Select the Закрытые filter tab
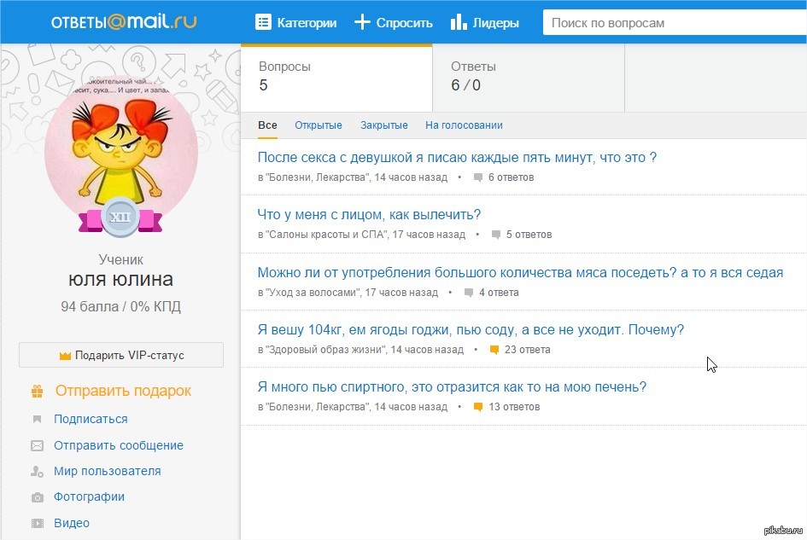Screen dimensions: 807x540 (x=384, y=125)
